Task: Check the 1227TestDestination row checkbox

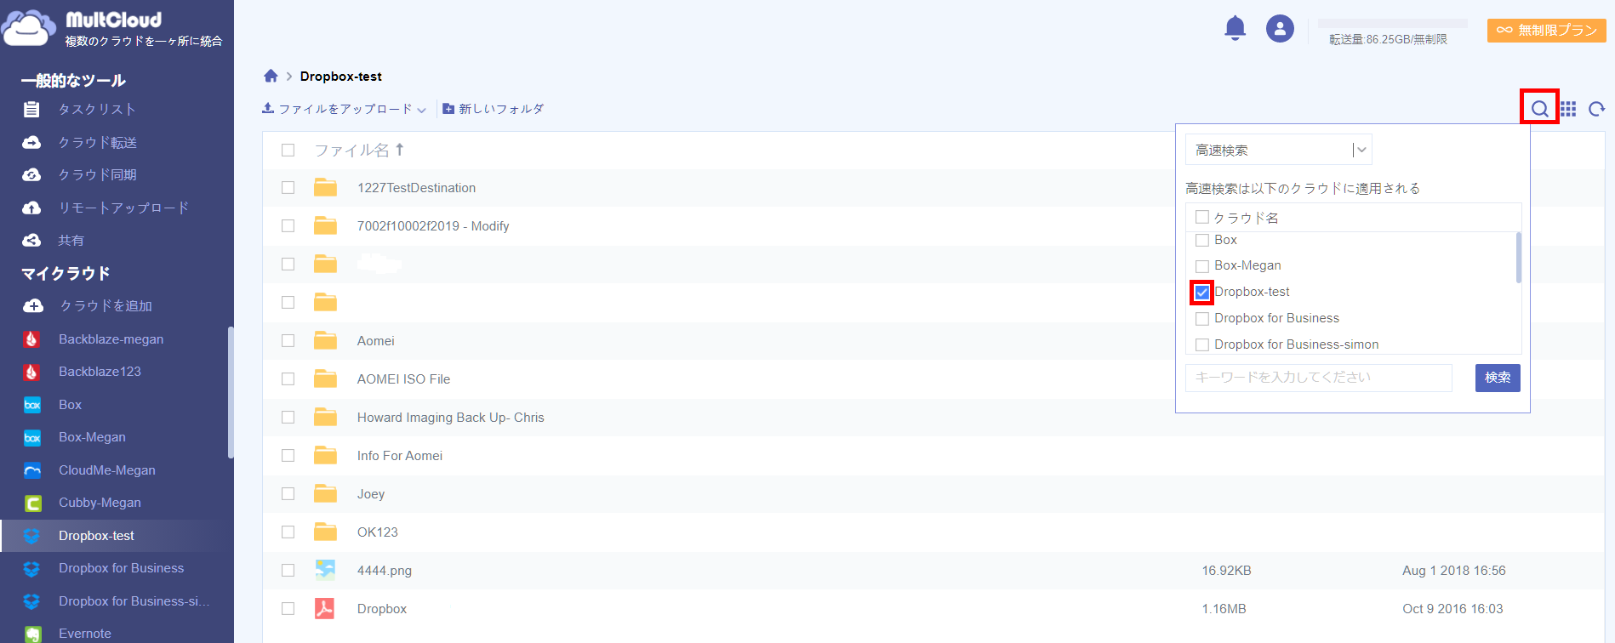Action: pyautogui.click(x=288, y=187)
